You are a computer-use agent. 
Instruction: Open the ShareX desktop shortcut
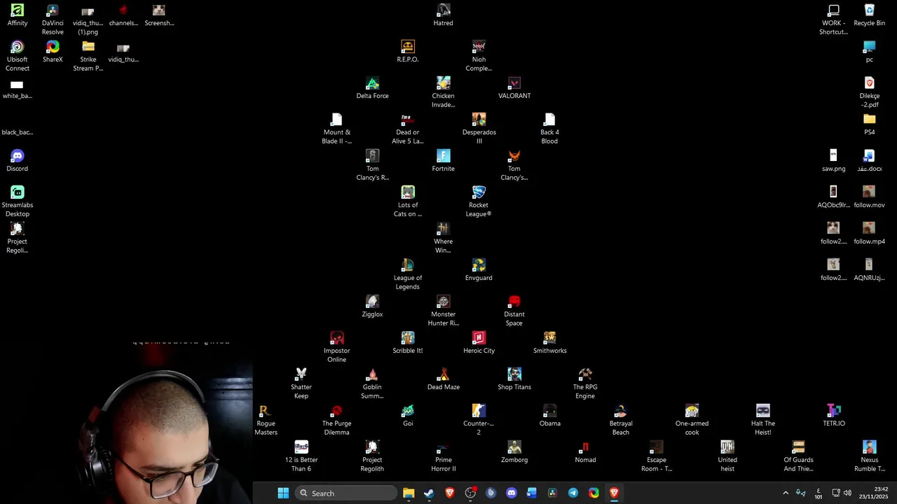(53, 52)
